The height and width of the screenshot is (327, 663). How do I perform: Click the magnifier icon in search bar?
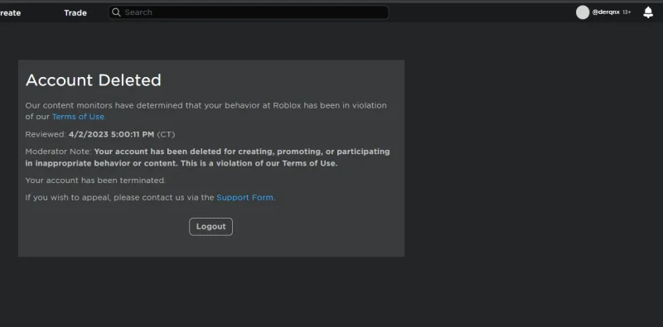tap(116, 12)
